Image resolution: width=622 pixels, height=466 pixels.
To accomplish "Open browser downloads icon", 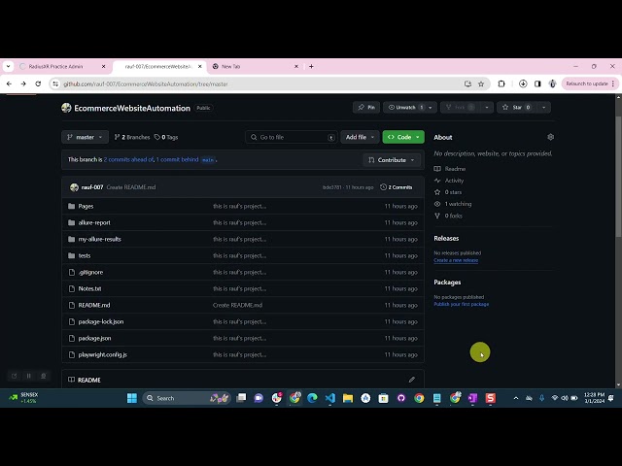I will pos(523,84).
